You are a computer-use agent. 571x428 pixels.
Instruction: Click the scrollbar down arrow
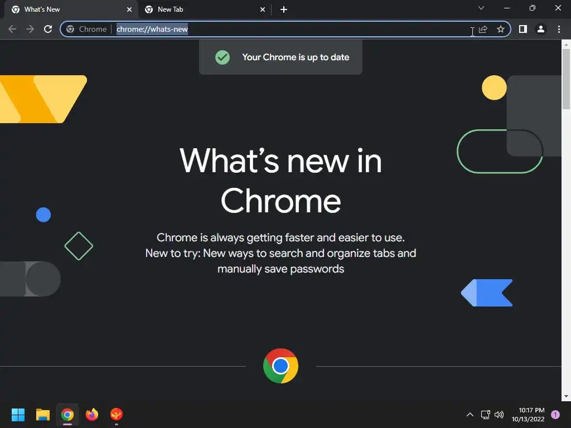566,396
